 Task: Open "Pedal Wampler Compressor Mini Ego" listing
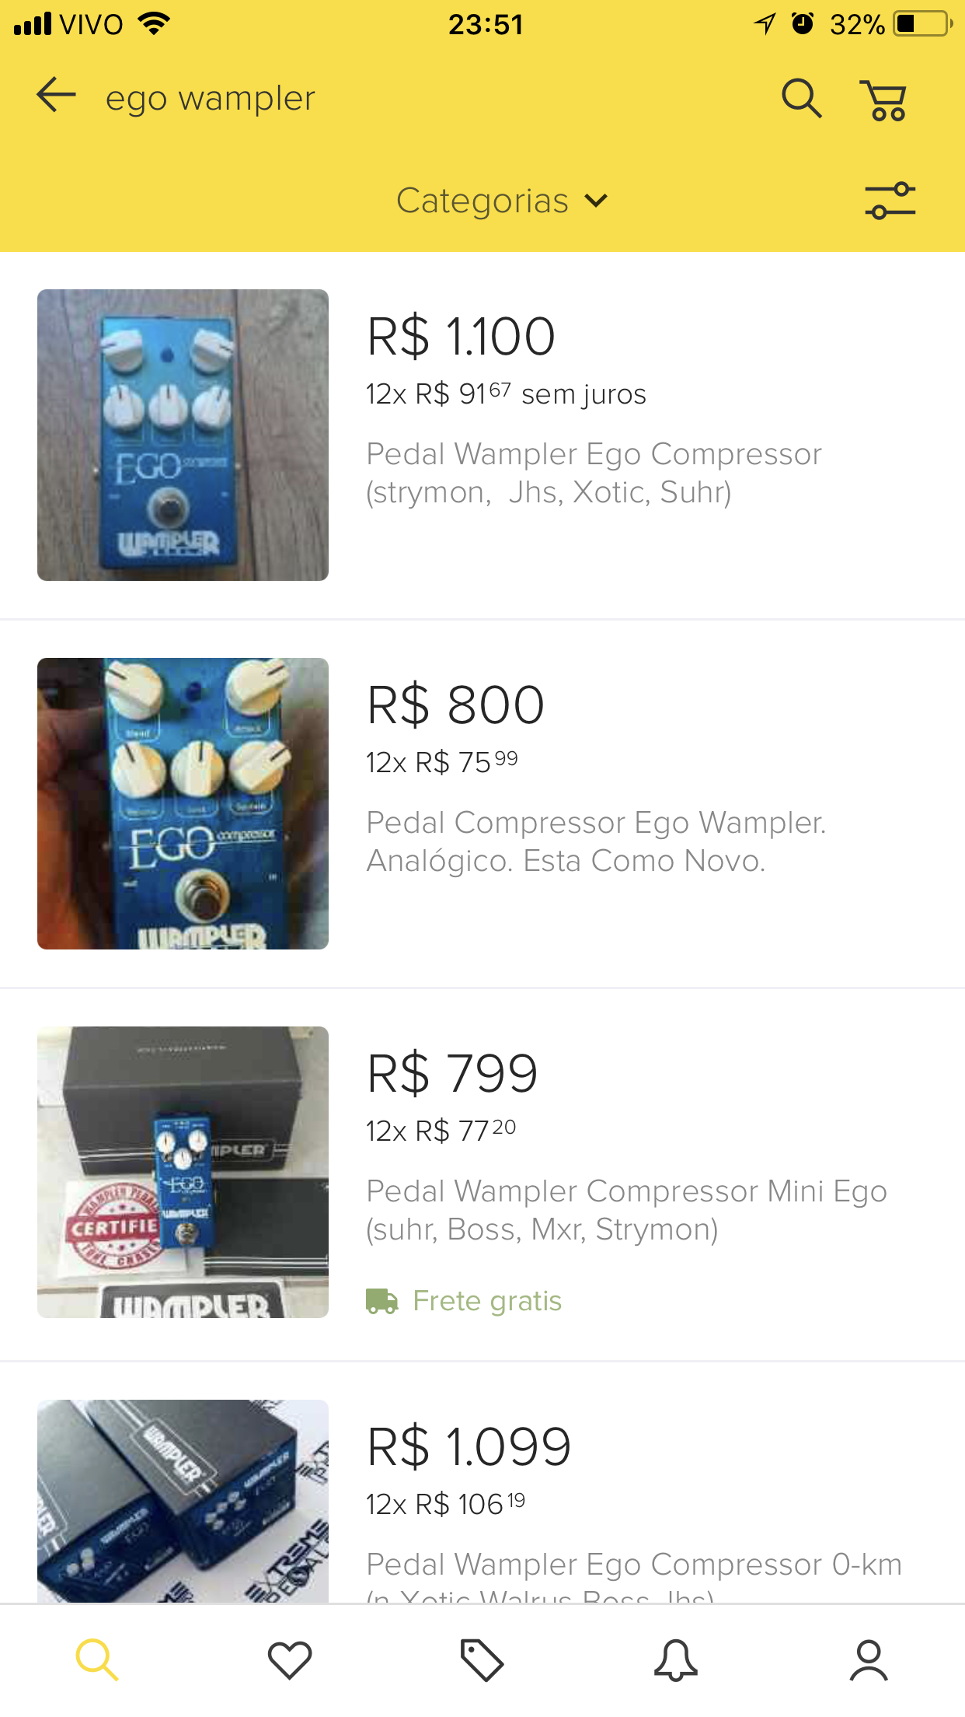[626, 1210]
